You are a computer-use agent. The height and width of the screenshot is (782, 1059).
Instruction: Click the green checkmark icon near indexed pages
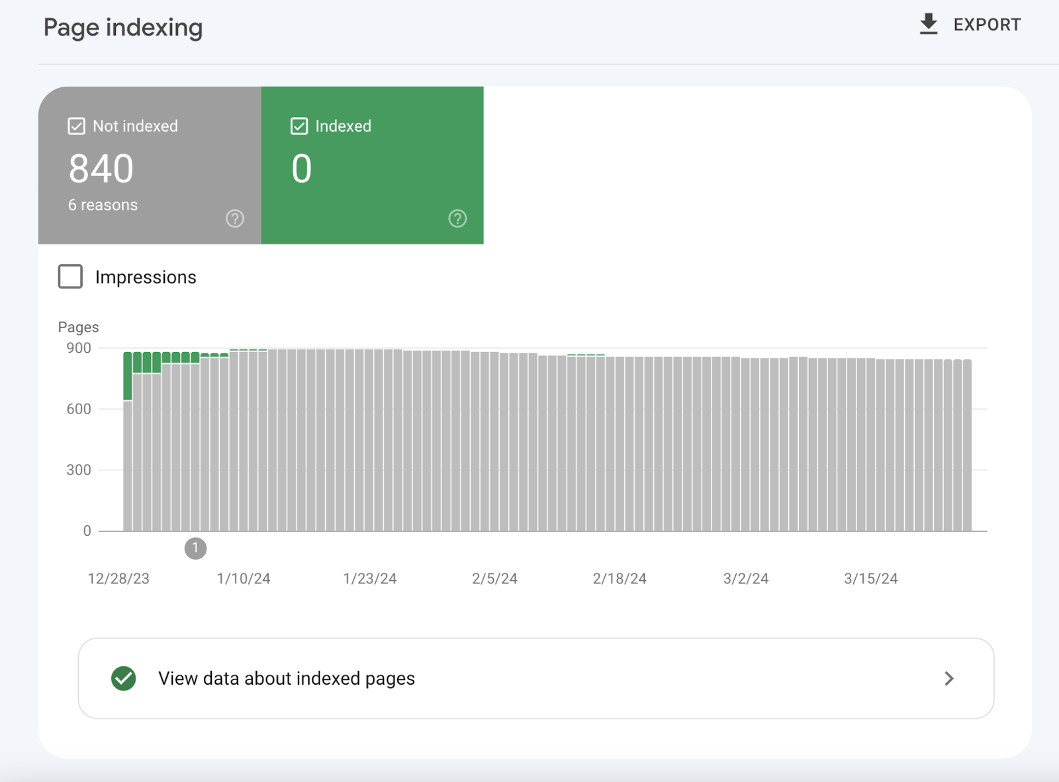[122, 678]
